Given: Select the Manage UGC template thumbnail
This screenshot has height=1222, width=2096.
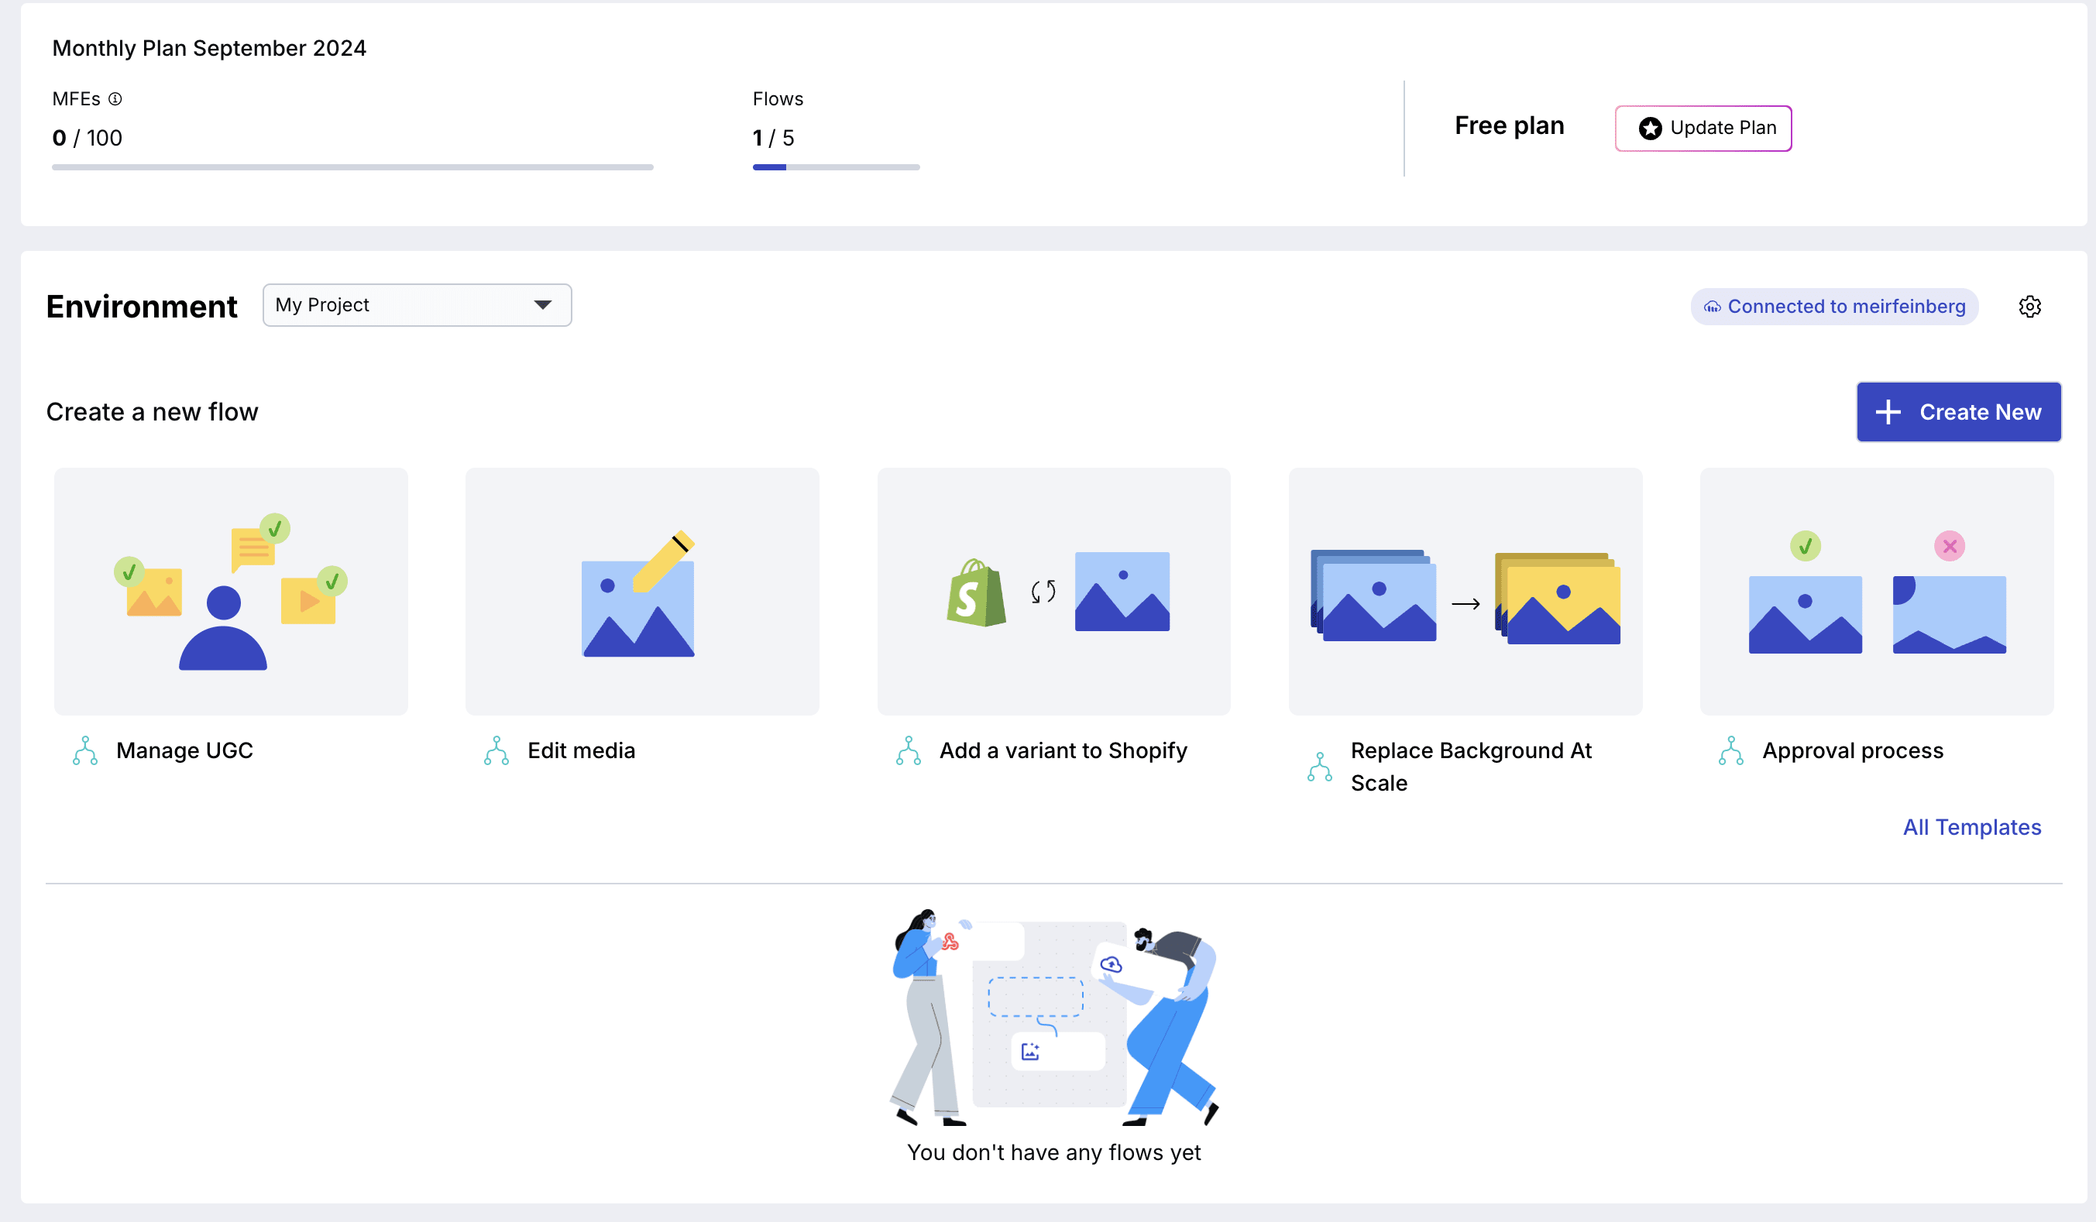Looking at the screenshot, I should tap(230, 591).
